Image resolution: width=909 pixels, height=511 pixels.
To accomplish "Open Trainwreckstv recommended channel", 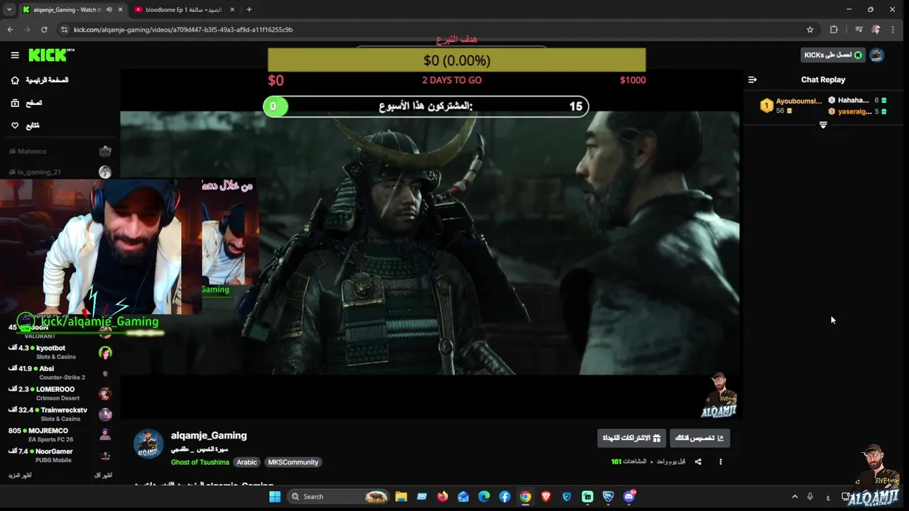I will (x=60, y=414).
